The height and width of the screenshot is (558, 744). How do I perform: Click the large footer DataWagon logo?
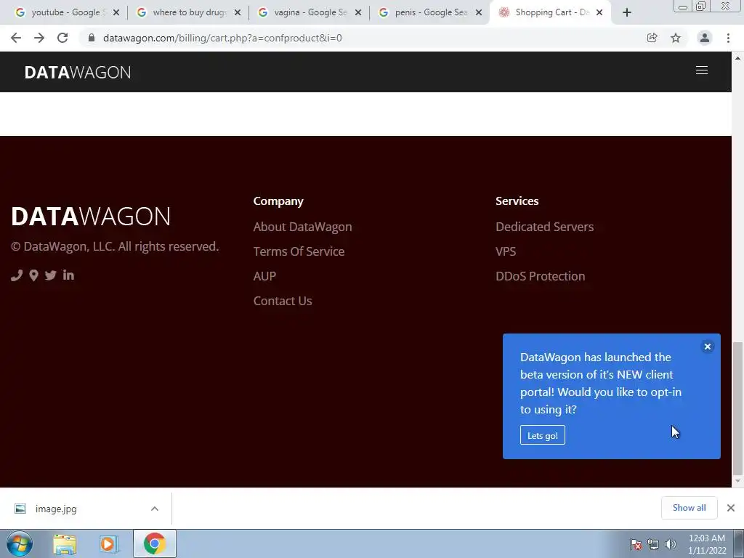(91, 217)
